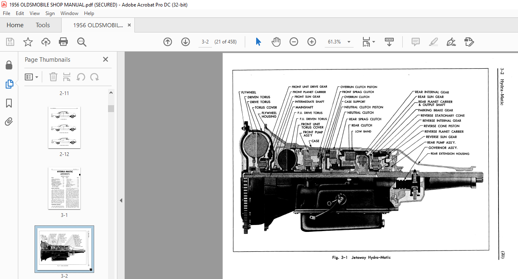Upload file to cloud icon
Viewport: 518px width, 279px height.
click(45, 42)
